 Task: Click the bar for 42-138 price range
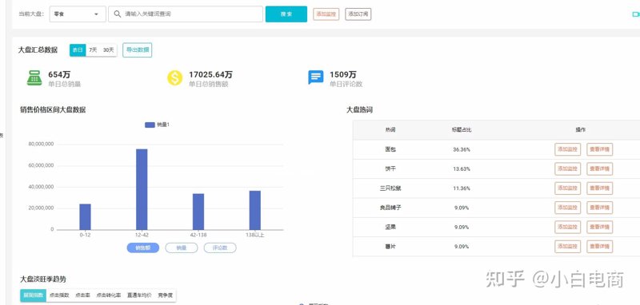pyautogui.click(x=198, y=212)
